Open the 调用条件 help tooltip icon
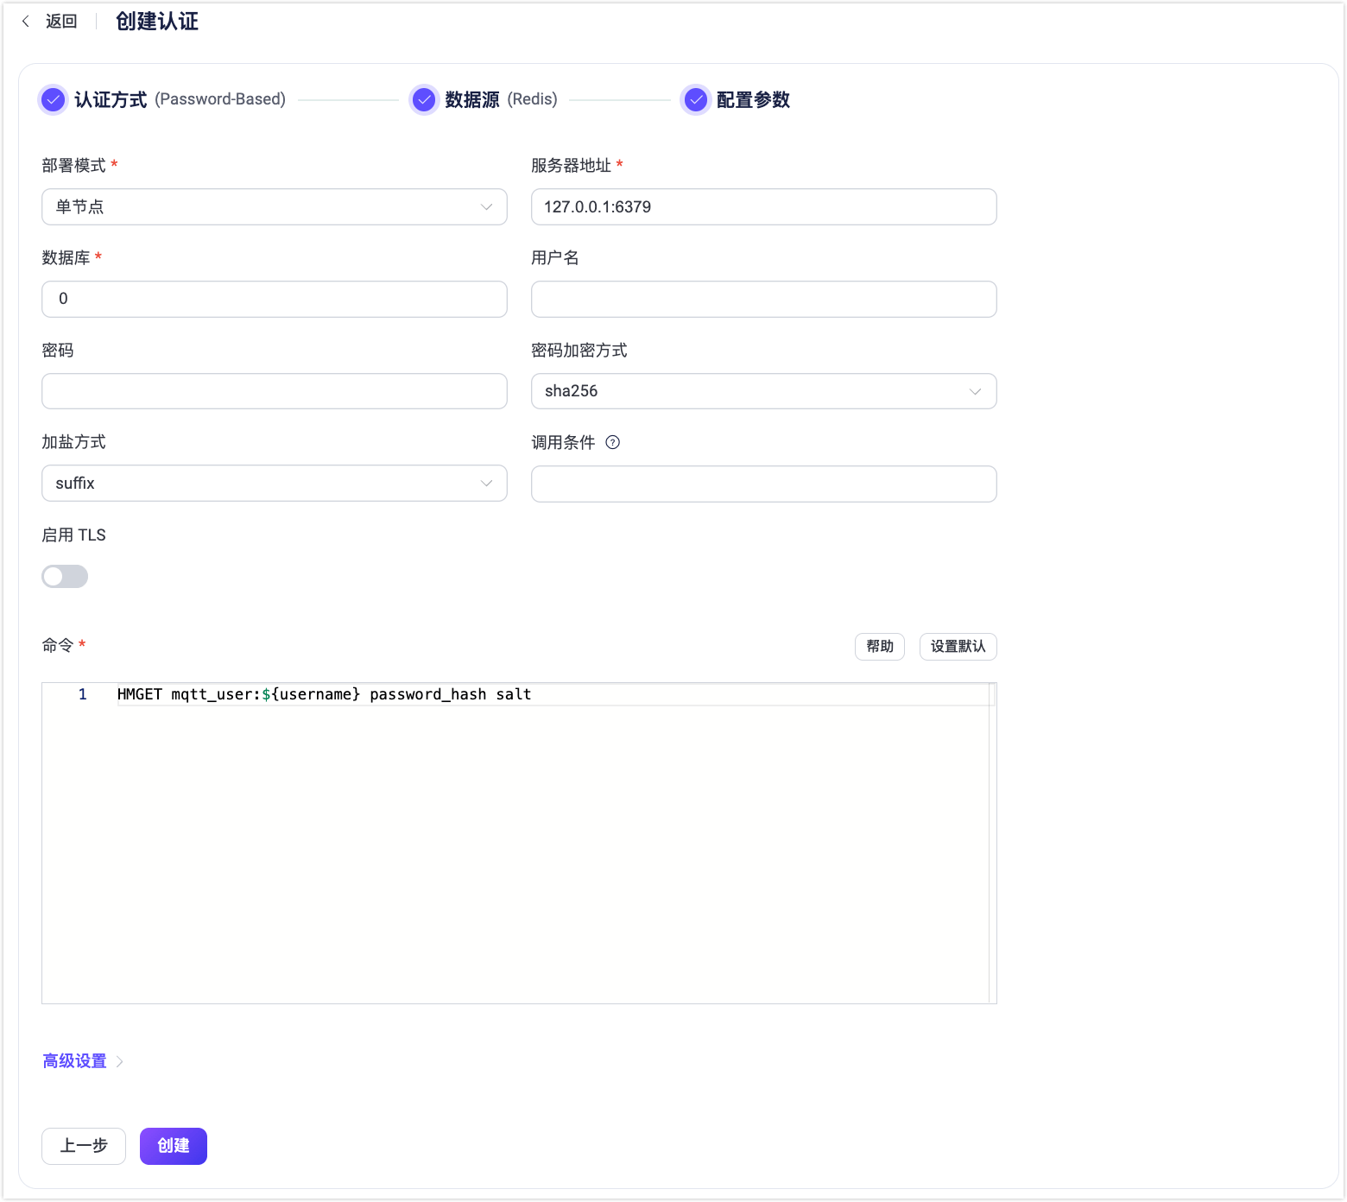This screenshot has width=1347, height=1202. (613, 442)
